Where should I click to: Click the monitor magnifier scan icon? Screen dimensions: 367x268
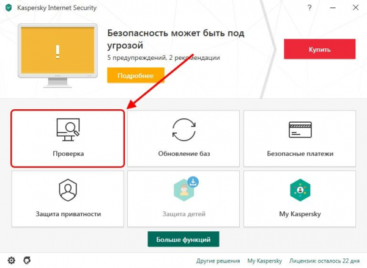[x=68, y=129]
